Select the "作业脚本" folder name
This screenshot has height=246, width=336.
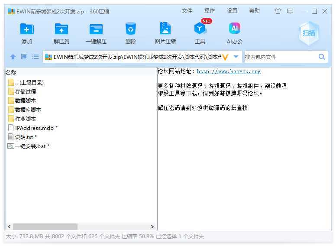(x=26, y=119)
